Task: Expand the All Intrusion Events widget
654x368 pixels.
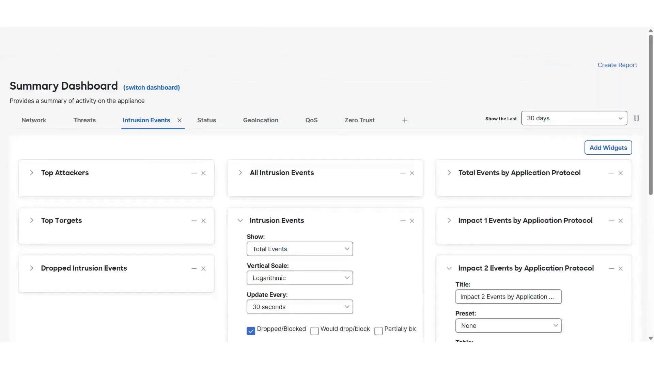Action: point(240,173)
